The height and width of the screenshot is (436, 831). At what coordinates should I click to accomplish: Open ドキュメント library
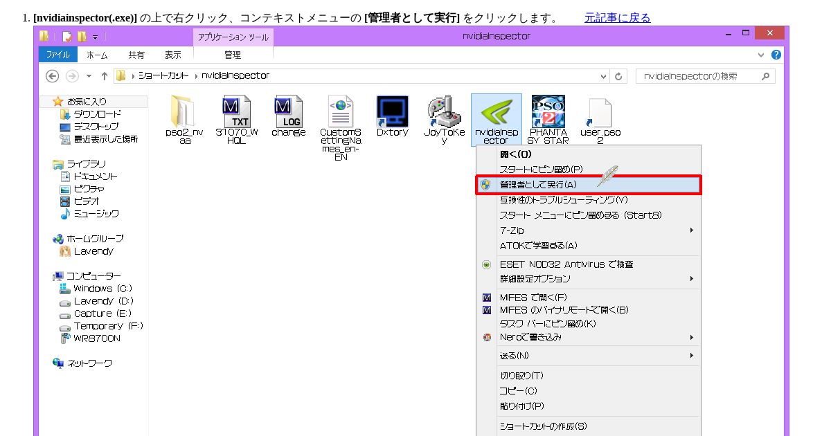click(x=94, y=176)
